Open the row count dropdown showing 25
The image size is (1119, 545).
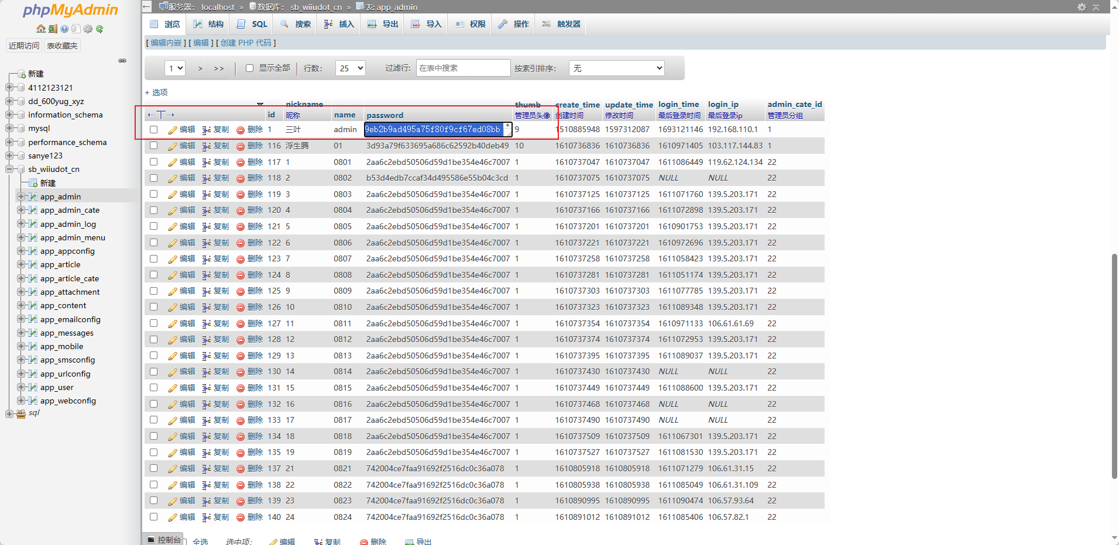click(x=350, y=68)
